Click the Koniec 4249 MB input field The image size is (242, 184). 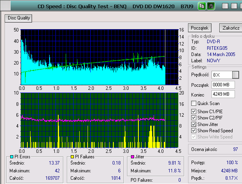click(x=223, y=94)
